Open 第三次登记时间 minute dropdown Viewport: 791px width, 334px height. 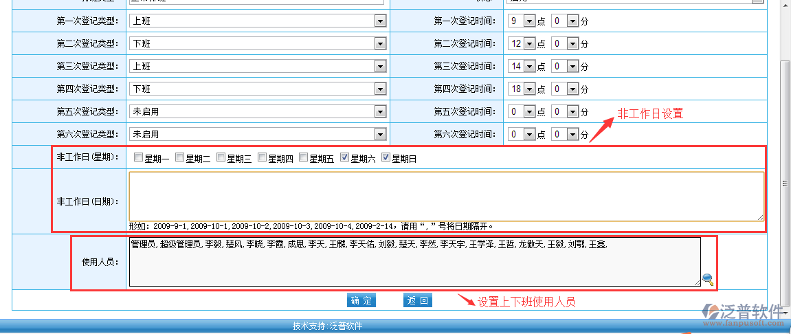[x=564, y=66]
